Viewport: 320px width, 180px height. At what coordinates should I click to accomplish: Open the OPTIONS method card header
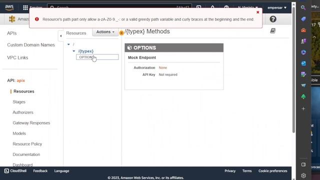pyautogui.click(x=174, y=48)
